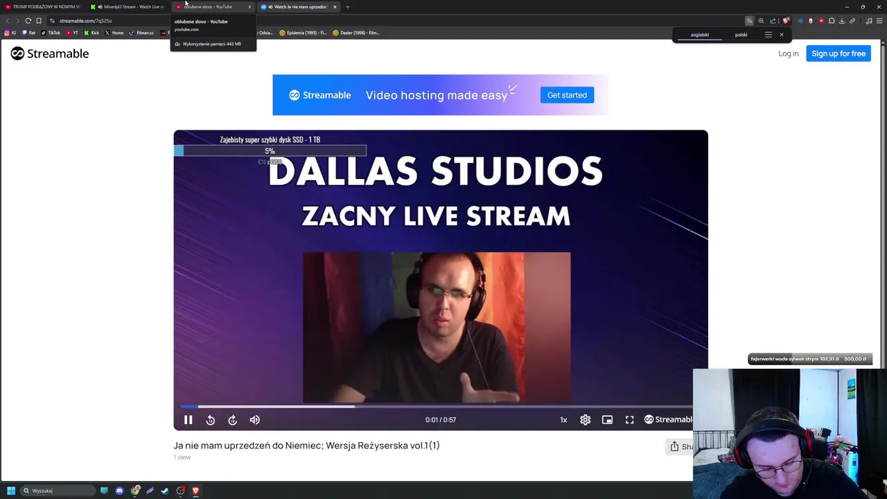Click the share page toolbar icon
Viewport: 887px width, 499px height.
click(773, 21)
